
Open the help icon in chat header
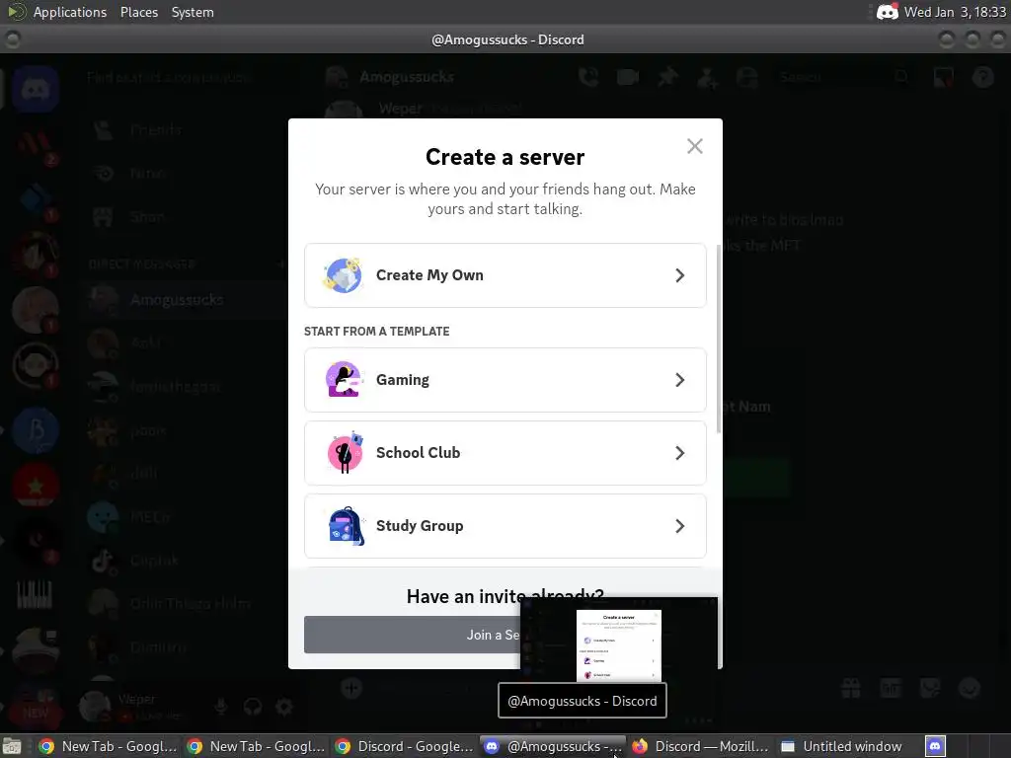click(x=983, y=77)
